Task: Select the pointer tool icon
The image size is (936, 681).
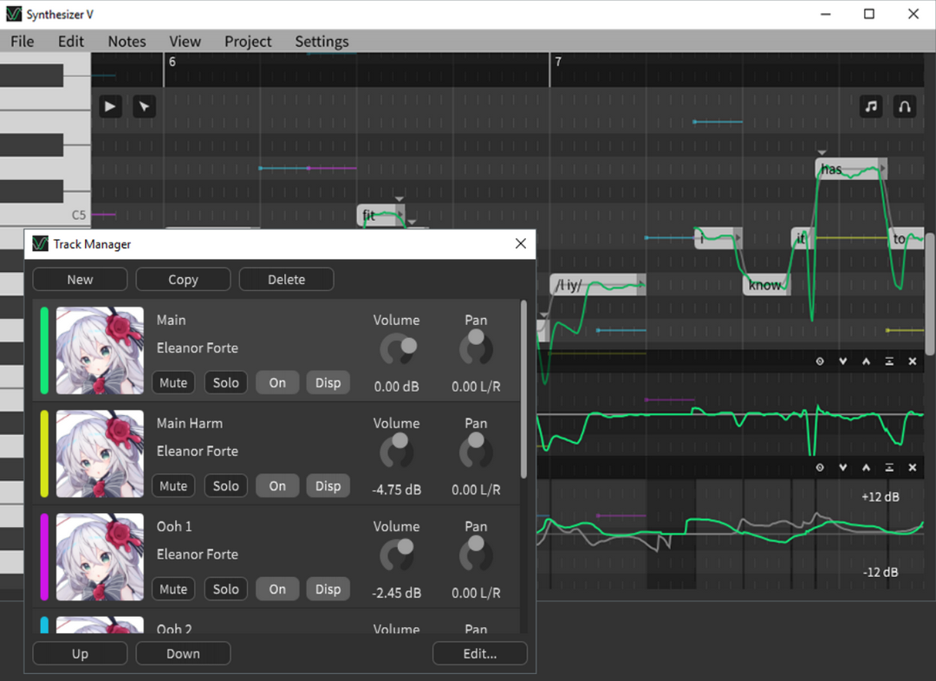Action: [144, 107]
